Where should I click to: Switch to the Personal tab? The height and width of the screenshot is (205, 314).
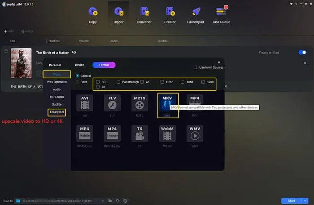coord(55,65)
